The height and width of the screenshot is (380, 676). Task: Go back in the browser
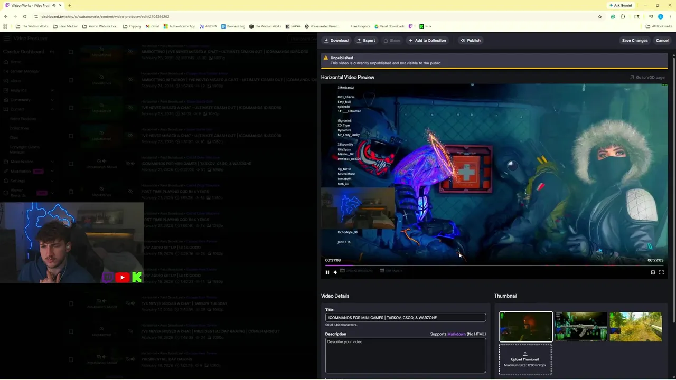pos(6,16)
